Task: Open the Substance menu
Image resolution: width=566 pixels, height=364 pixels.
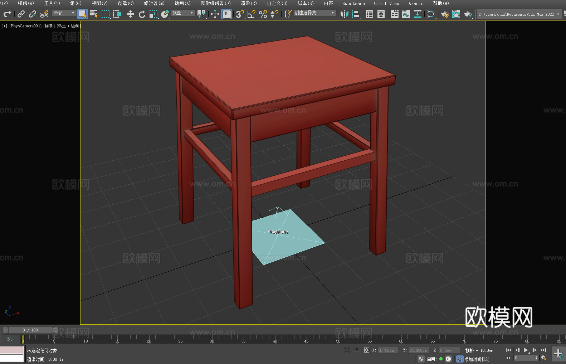Action: tap(353, 3)
